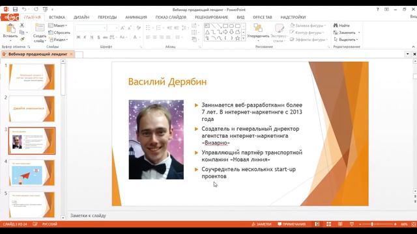Switch to slide sorter view icon
Viewport: 417px width, 234px height.
[328, 224]
